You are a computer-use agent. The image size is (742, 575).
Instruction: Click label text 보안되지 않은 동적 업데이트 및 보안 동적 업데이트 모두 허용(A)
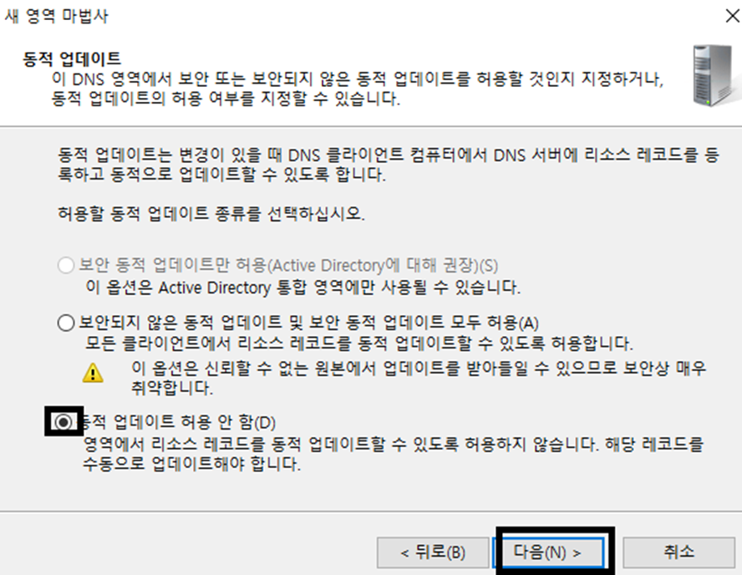[308, 323]
